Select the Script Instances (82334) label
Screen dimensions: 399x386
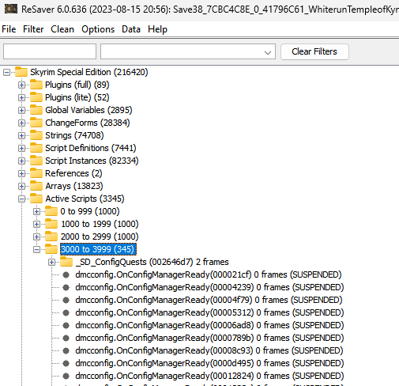(x=92, y=161)
